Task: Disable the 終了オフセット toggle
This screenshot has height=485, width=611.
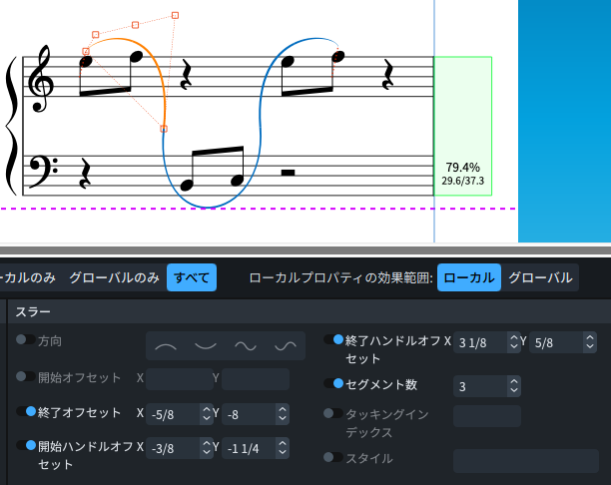Action: tap(24, 411)
